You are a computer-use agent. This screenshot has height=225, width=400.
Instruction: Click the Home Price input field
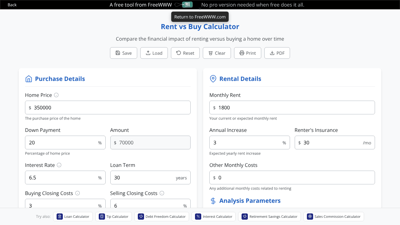108,107
